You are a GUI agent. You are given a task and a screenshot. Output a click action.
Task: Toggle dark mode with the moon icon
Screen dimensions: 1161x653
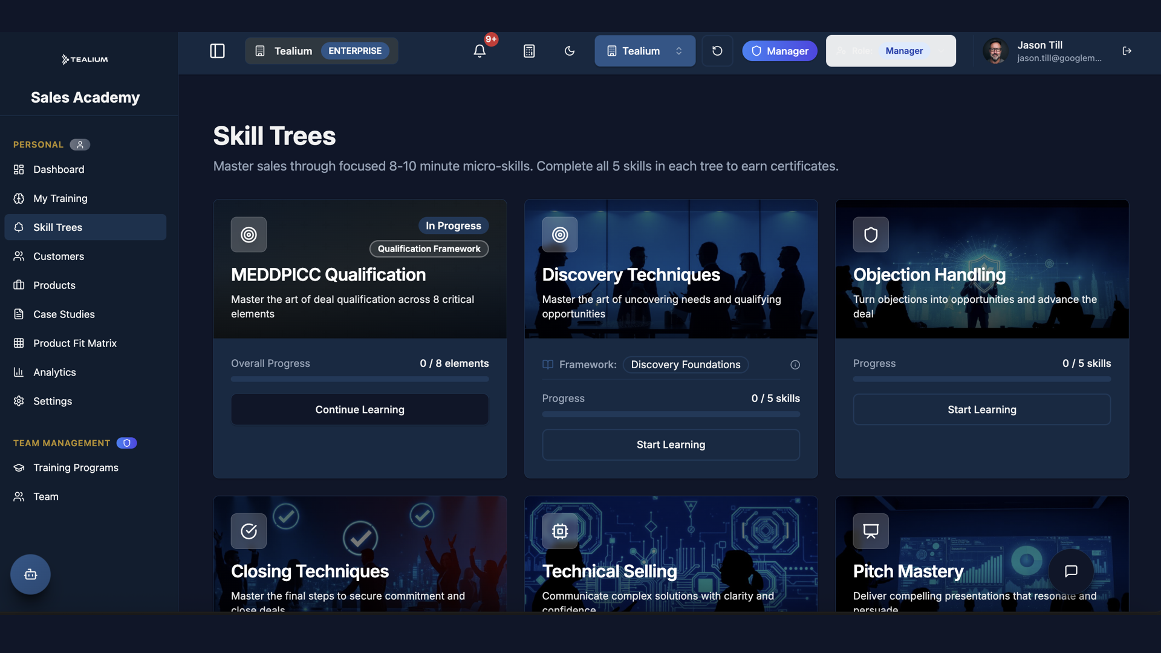[570, 51]
